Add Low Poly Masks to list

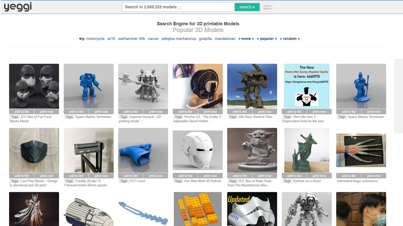(21, 176)
